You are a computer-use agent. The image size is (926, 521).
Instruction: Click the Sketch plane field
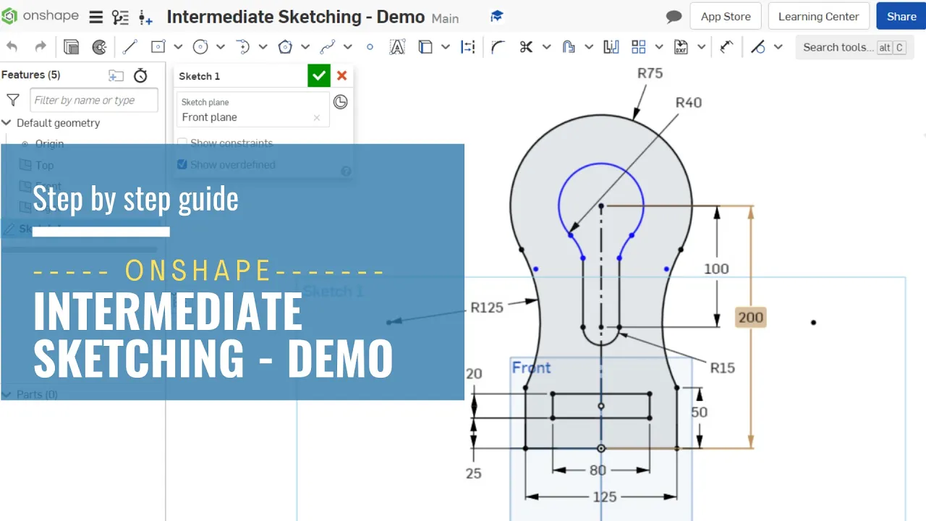[252, 109]
